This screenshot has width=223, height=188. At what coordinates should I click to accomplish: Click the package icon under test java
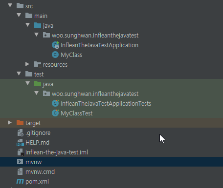tap(46, 94)
